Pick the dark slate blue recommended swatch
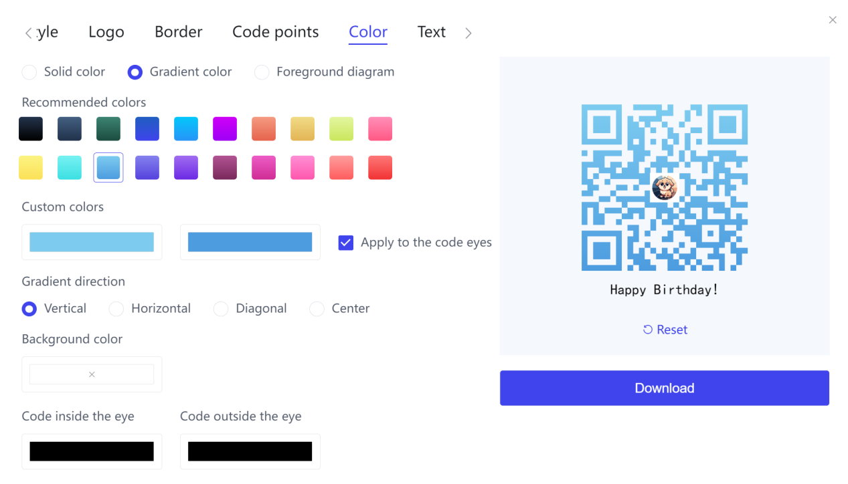This screenshot has height=484, width=848. point(70,128)
